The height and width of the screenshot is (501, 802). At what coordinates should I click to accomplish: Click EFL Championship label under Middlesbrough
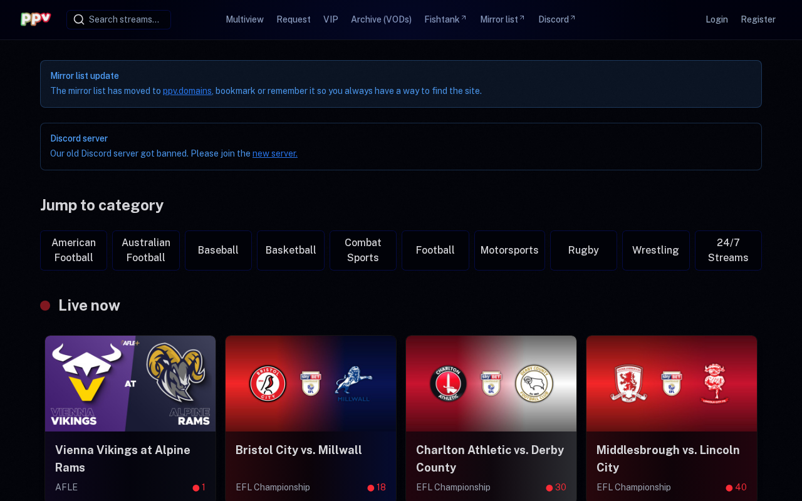click(633, 487)
